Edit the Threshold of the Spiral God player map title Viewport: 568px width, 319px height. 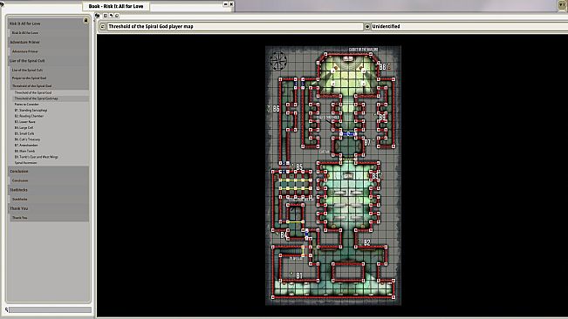tap(235, 26)
